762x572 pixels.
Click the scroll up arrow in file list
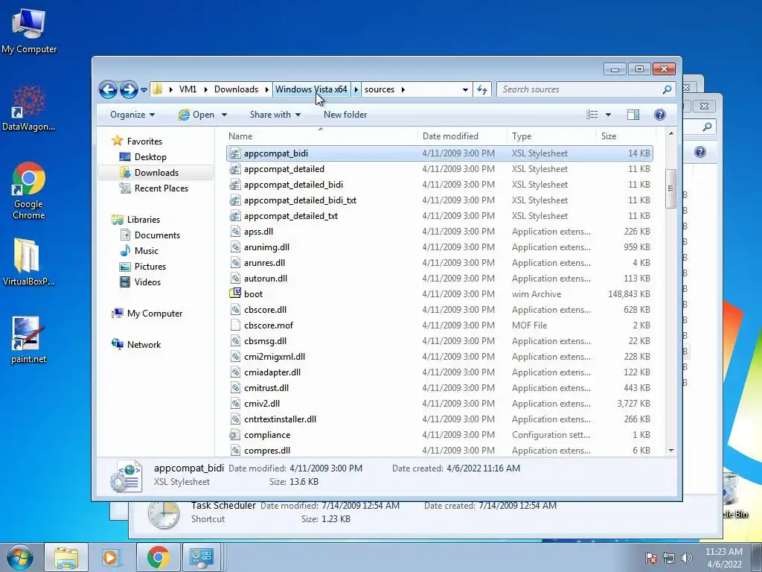[x=671, y=134]
